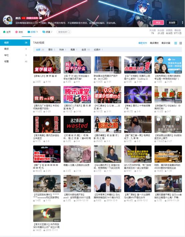Click the pink 关注 follow button
This screenshot has width=185, height=237.
(158, 23)
